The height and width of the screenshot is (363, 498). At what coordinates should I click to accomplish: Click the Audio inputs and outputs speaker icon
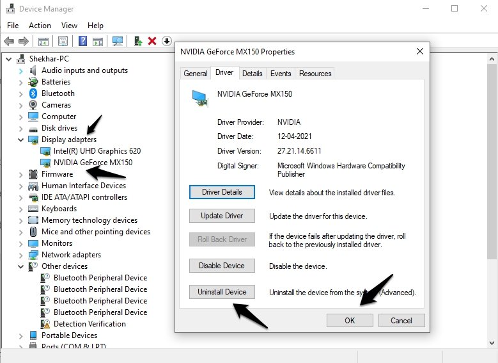click(x=33, y=70)
